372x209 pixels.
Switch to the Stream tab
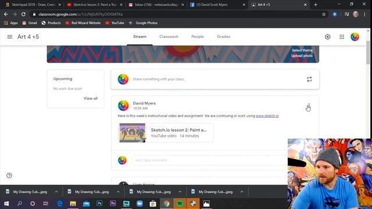tap(139, 37)
